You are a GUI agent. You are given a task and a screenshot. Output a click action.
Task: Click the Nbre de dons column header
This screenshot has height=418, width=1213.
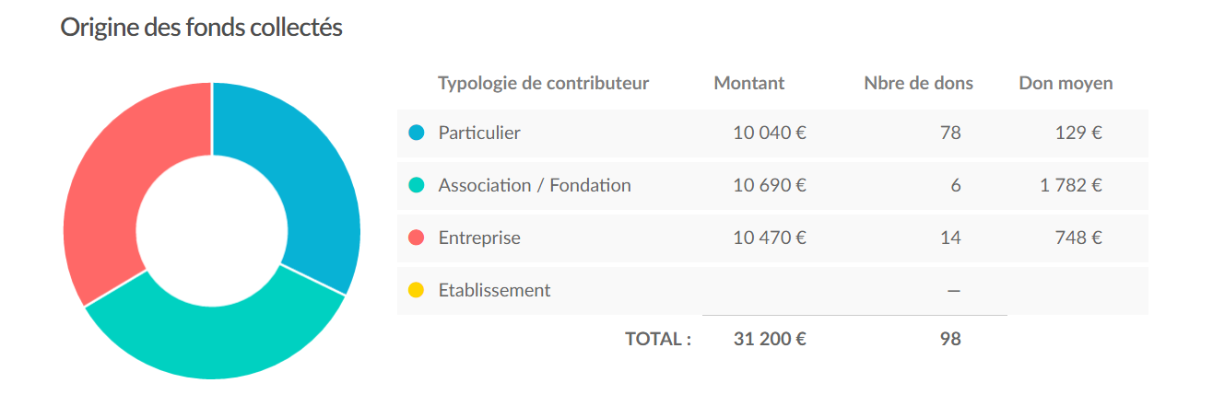919,84
